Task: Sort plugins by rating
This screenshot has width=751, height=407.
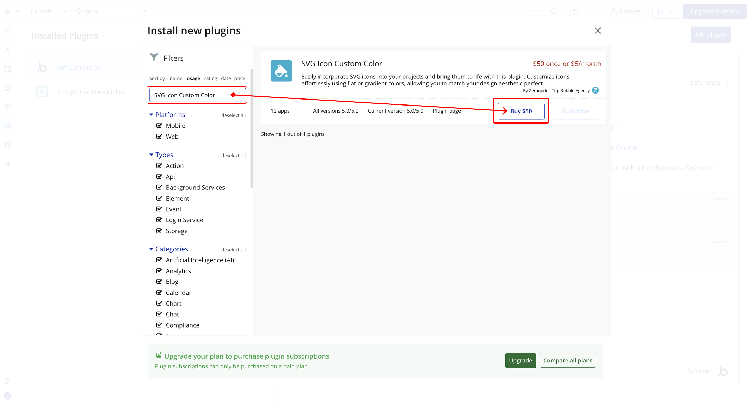Action: coord(210,78)
